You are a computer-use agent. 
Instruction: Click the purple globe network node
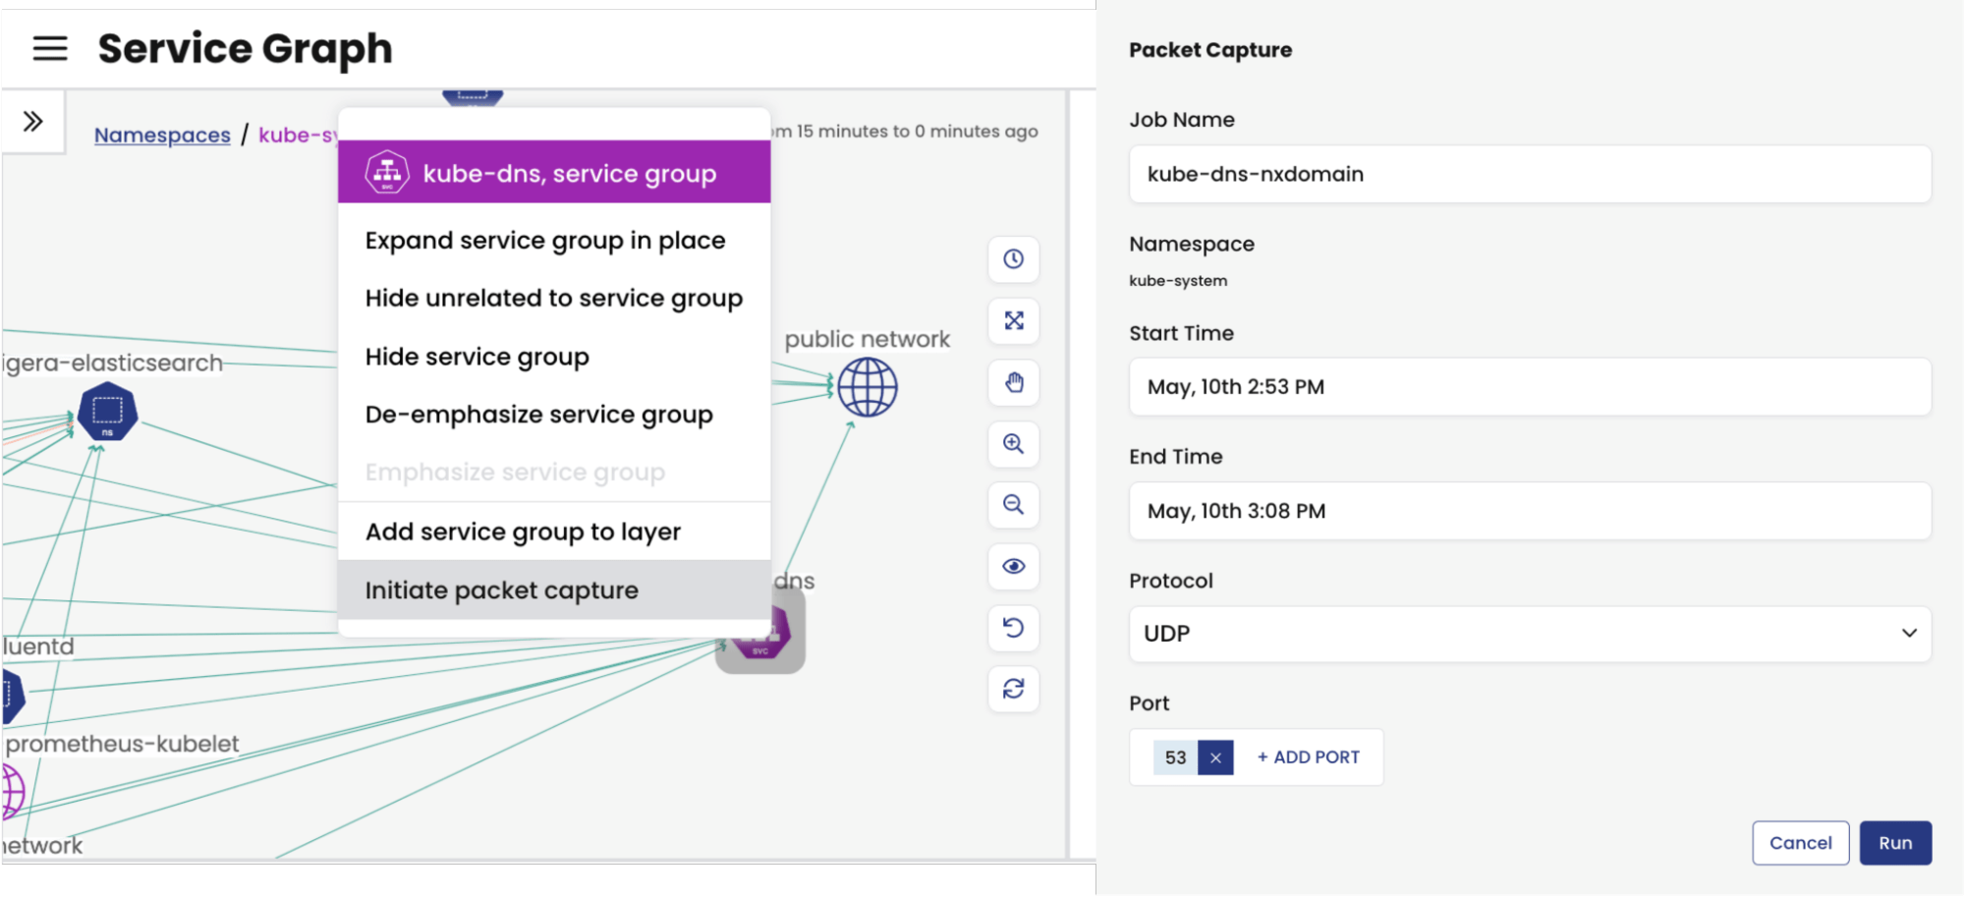[12, 792]
